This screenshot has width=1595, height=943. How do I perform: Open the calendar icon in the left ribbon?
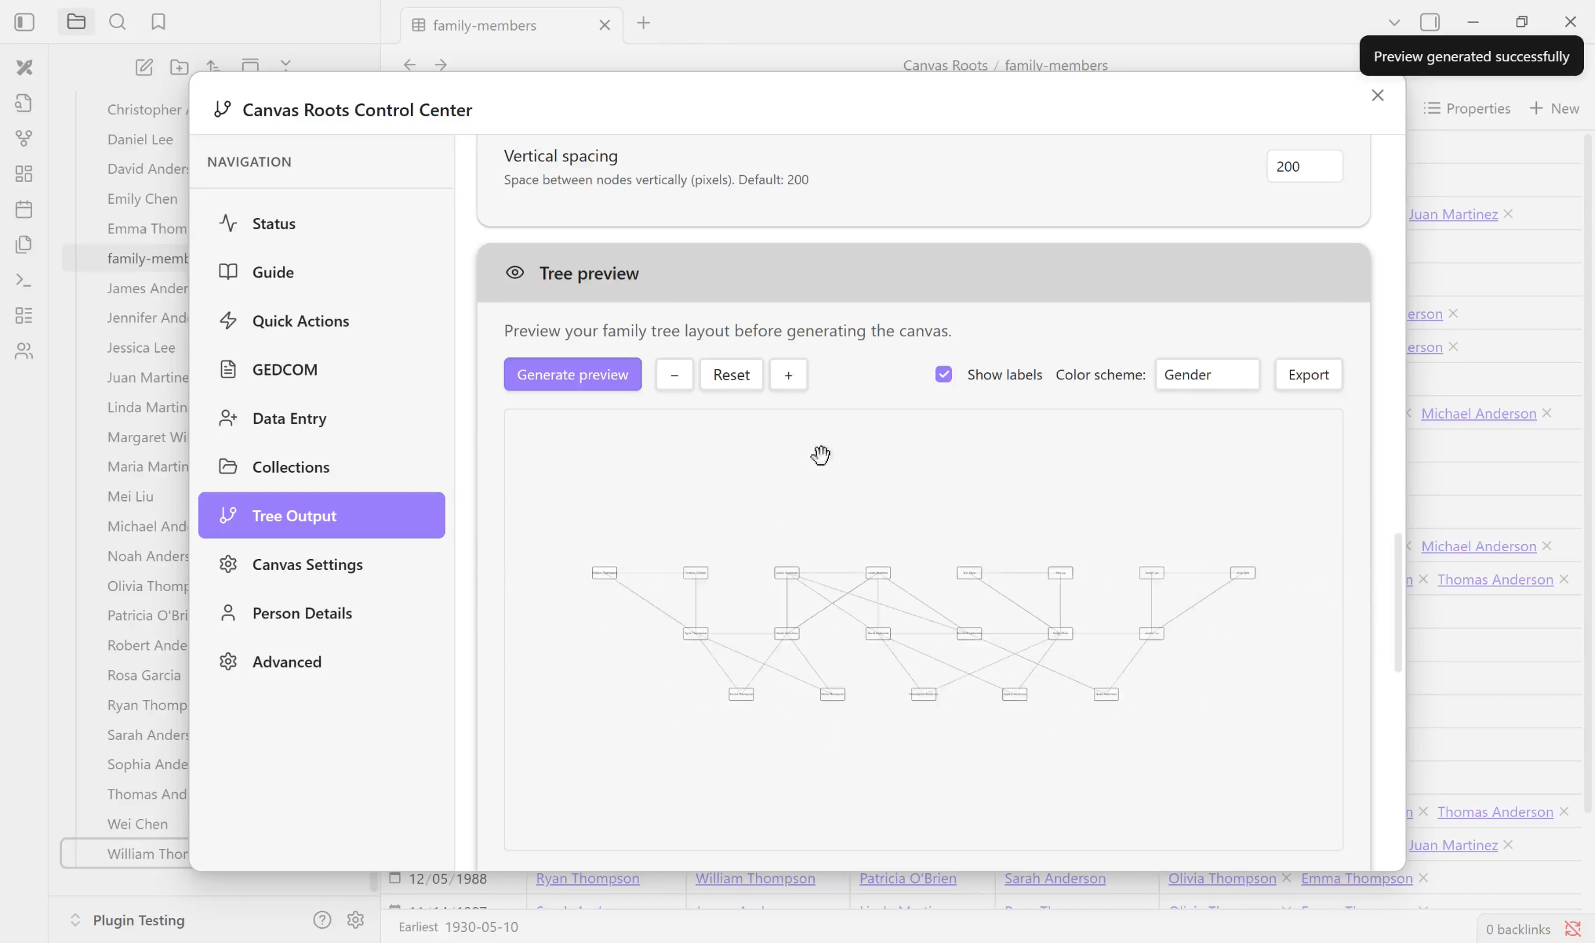24,210
